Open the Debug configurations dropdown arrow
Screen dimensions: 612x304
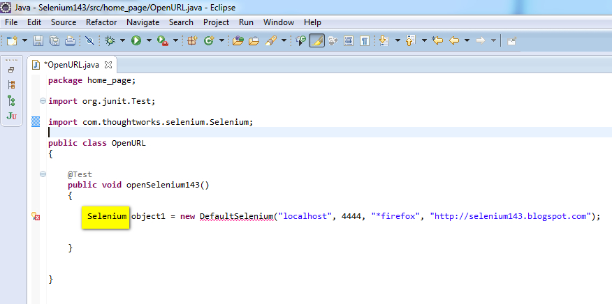point(122,40)
